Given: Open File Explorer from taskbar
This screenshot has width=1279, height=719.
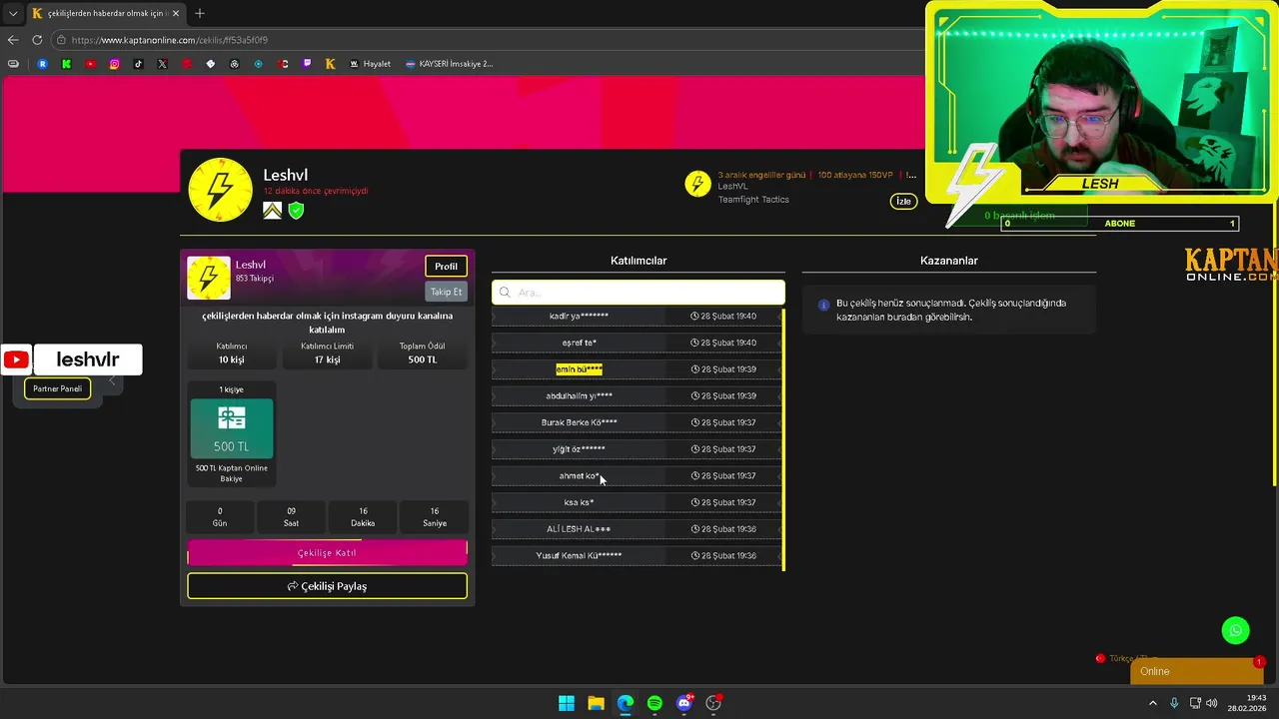Looking at the screenshot, I should click(x=596, y=703).
